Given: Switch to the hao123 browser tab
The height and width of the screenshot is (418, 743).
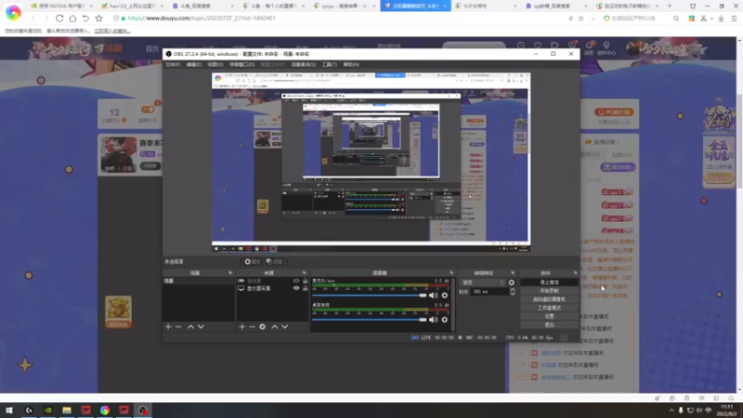Looking at the screenshot, I should pos(131,7).
